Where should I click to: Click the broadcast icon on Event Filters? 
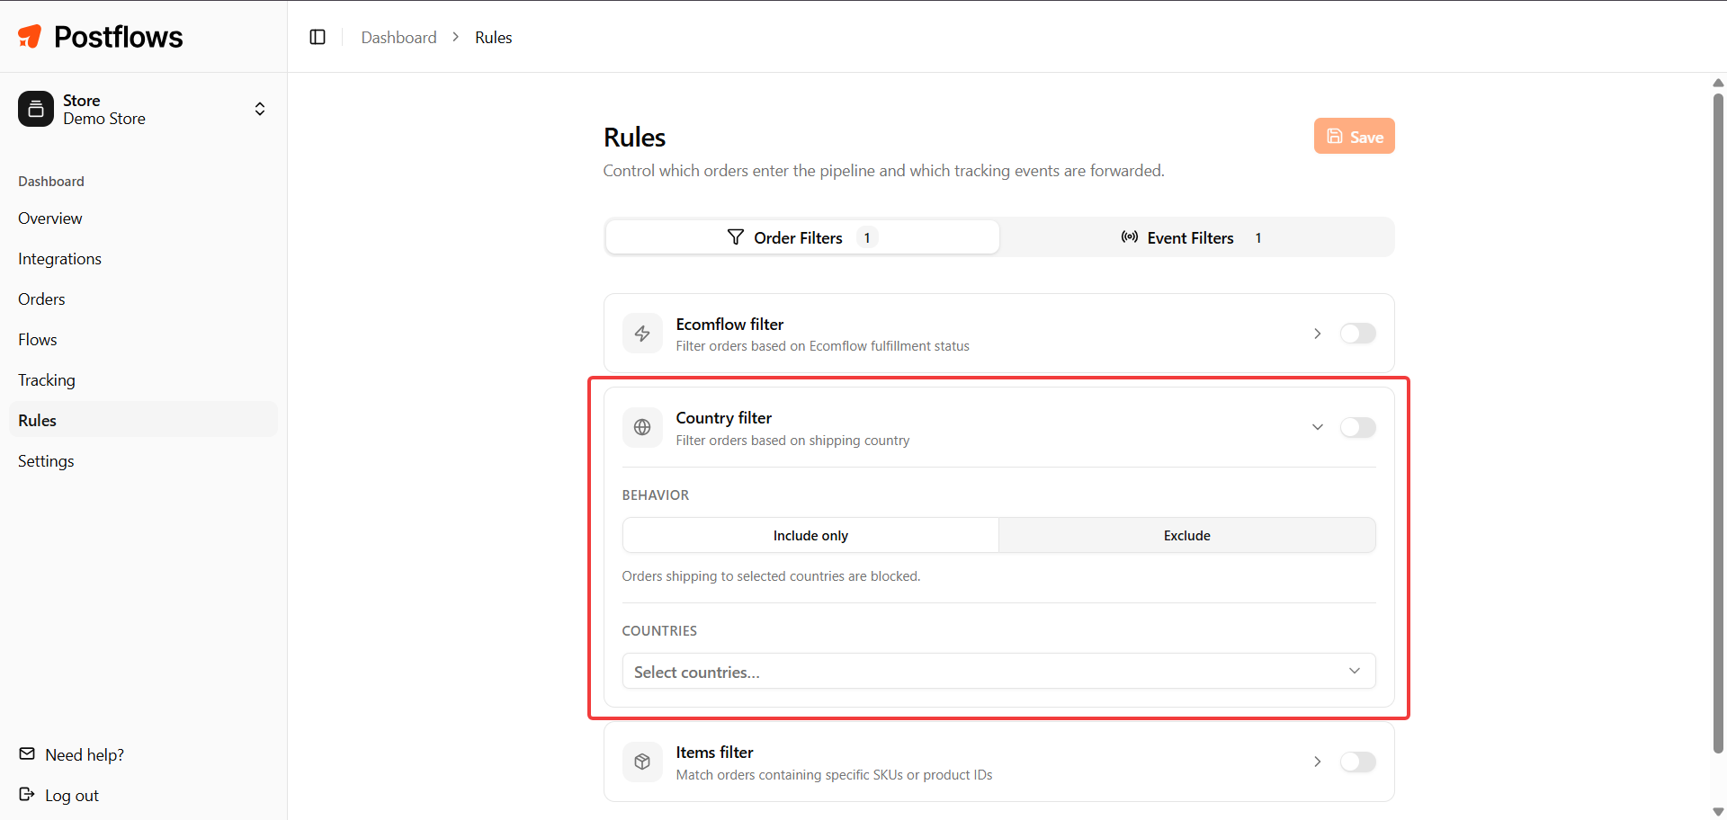click(x=1130, y=237)
